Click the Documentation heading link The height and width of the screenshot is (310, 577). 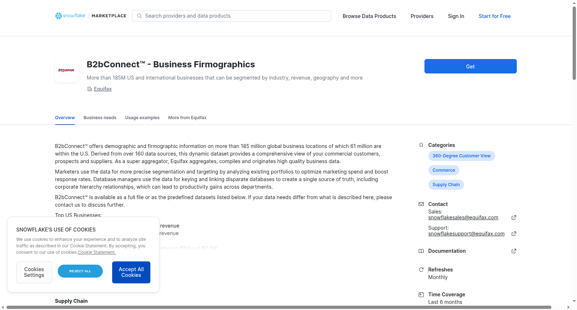coord(447,251)
